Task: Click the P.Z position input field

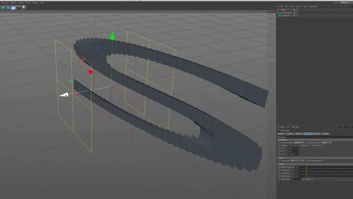Action: pos(293,154)
